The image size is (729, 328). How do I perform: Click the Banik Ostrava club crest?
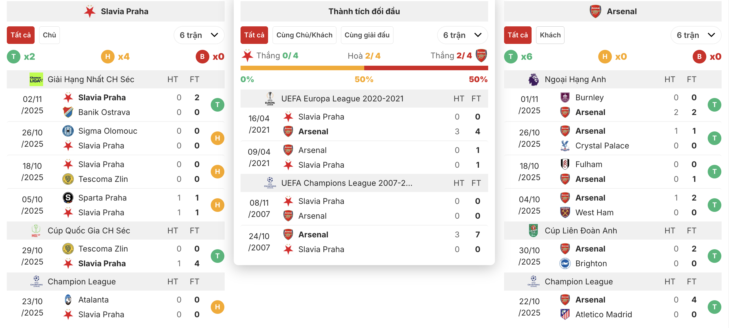[x=68, y=112]
